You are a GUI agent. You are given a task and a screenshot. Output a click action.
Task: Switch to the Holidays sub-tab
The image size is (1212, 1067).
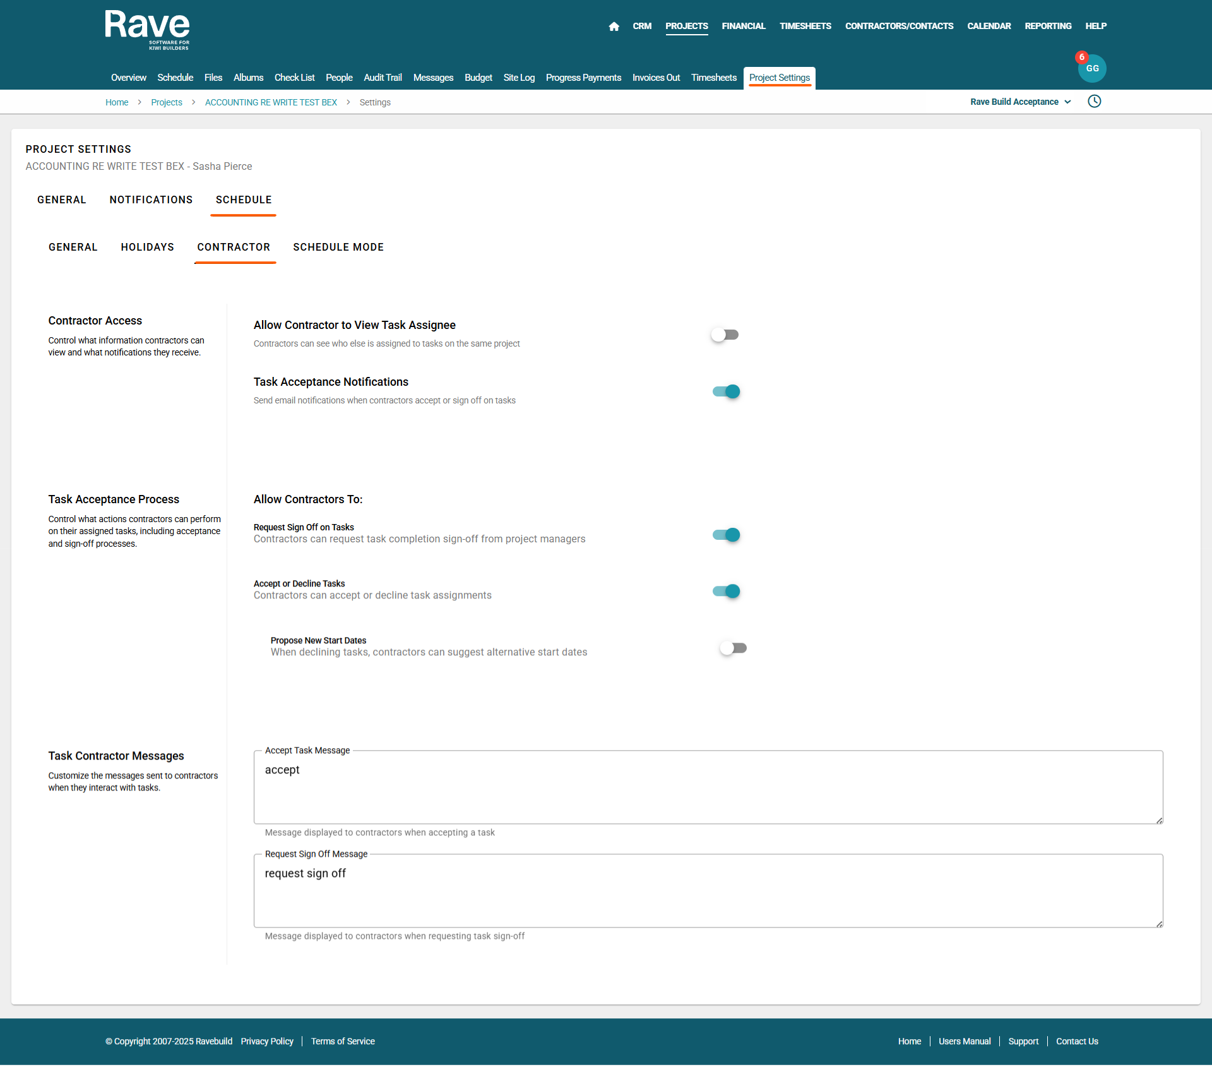tap(147, 247)
